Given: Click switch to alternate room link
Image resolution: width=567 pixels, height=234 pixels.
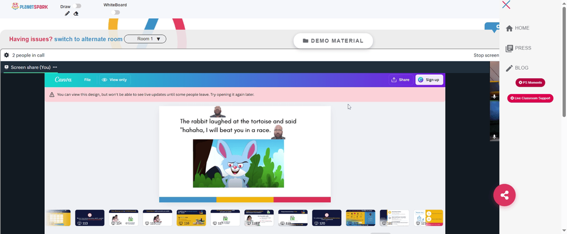Looking at the screenshot, I should [88, 39].
